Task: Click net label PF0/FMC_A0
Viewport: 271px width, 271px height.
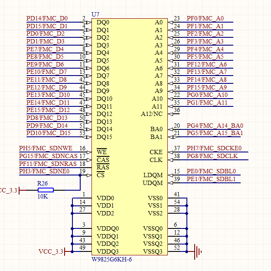Action: (x=205, y=18)
